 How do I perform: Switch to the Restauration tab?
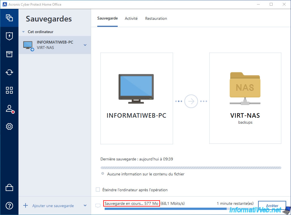pos(156,18)
